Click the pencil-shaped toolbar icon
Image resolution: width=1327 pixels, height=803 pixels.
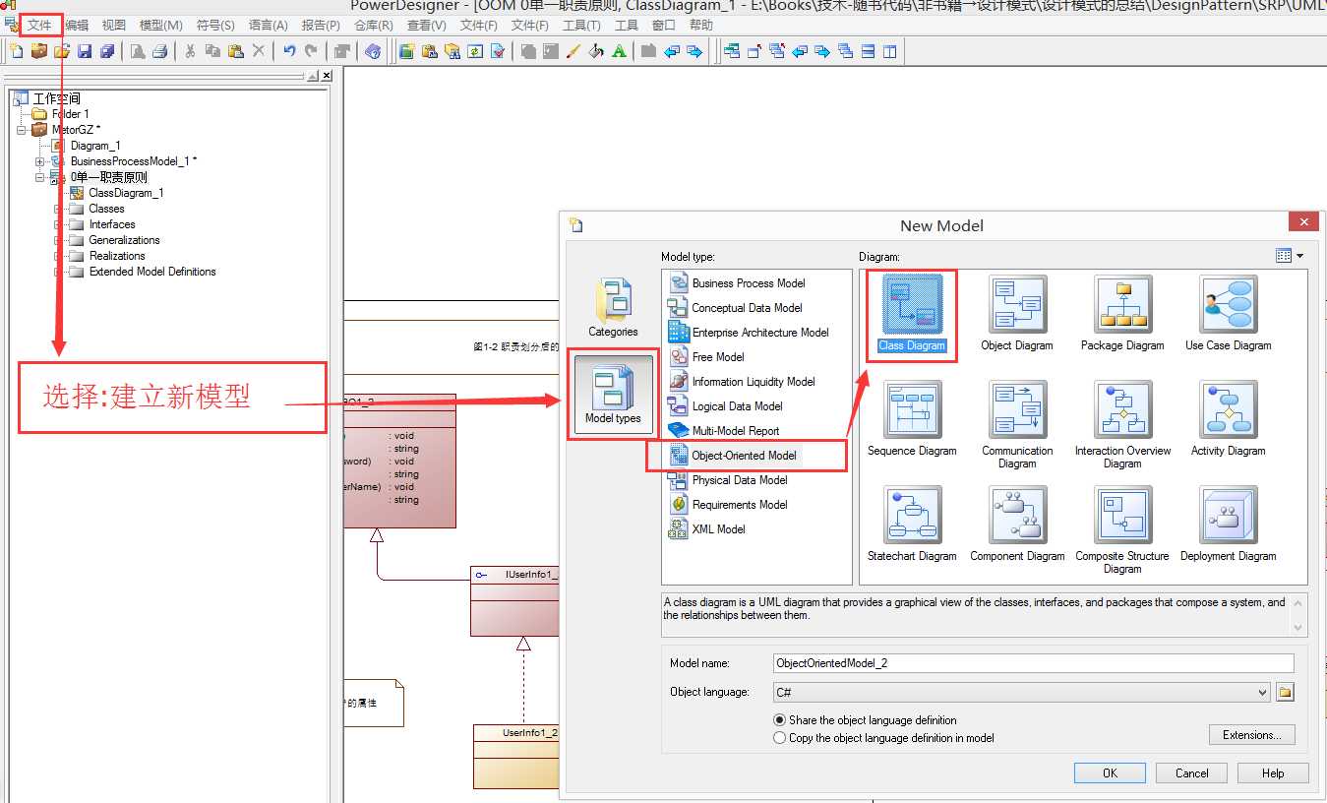[573, 51]
